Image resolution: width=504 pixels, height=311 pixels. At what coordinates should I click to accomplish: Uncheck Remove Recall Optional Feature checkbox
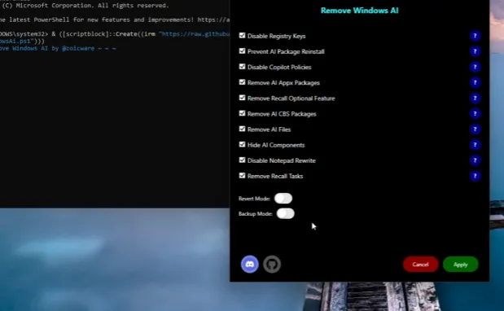pos(242,98)
